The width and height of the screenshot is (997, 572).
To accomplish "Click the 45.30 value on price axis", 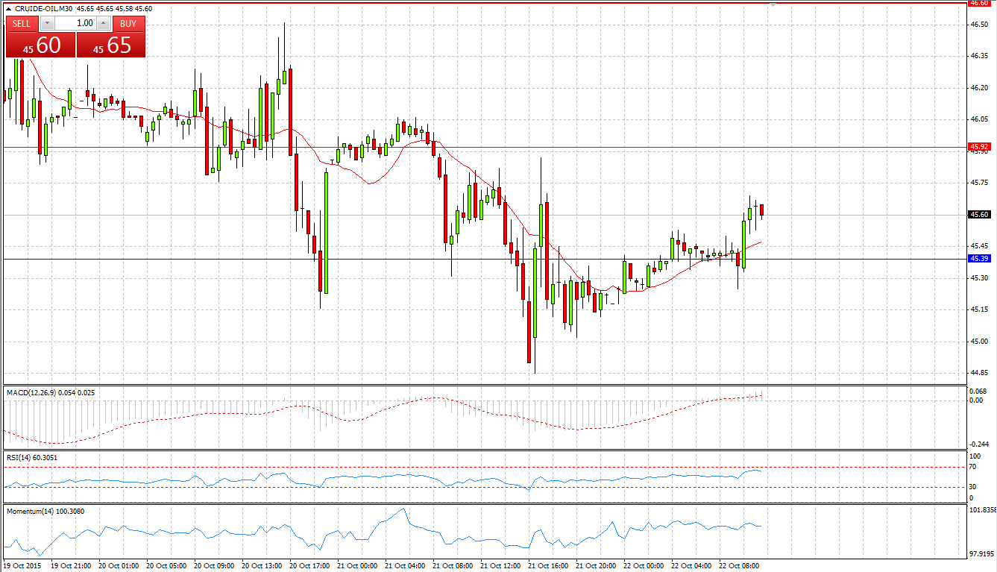I will pos(978,278).
